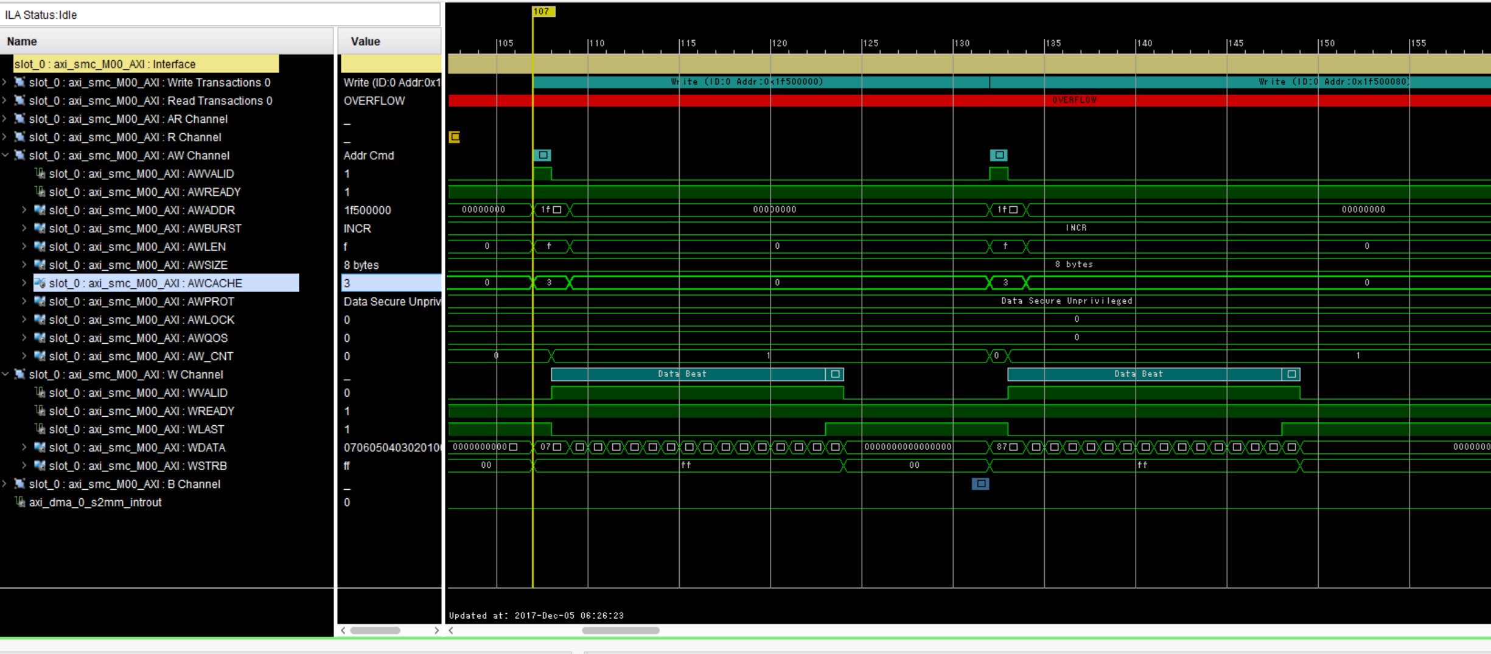Collapse the AW Channel group
Viewport: 1491px width, 654px height.
(5, 155)
